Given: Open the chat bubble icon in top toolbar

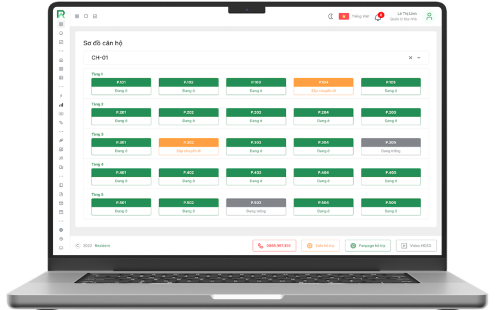Looking at the screenshot, I should point(86,16).
